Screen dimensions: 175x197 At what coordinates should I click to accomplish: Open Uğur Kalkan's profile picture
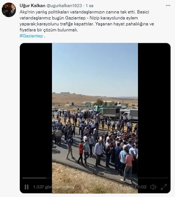(x=9, y=10)
